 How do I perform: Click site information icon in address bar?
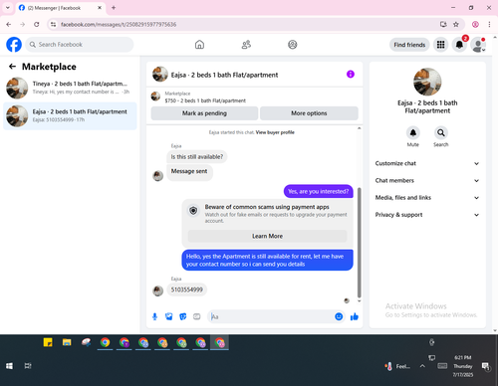pyautogui.click(x=53, y=24)
